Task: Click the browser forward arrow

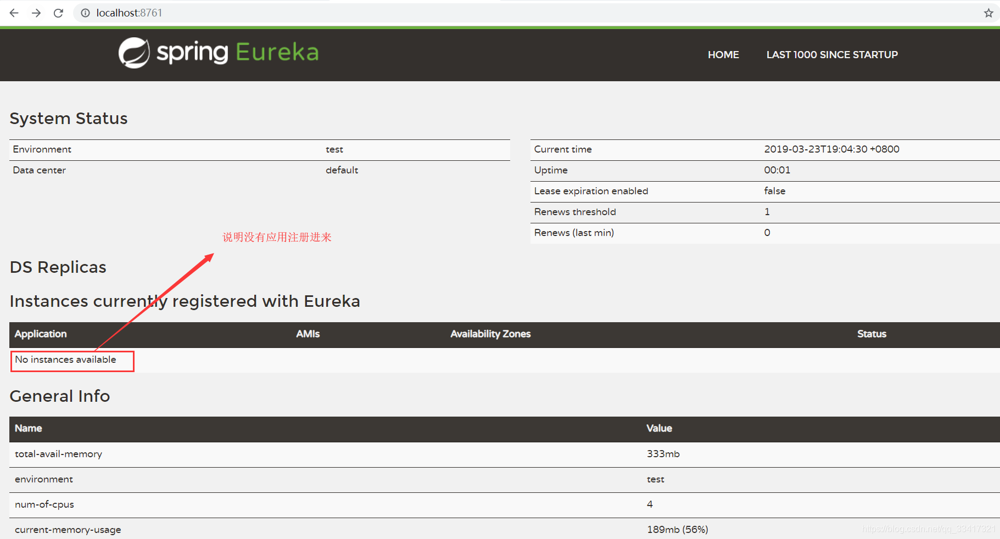Action: (x=36, y=13)
